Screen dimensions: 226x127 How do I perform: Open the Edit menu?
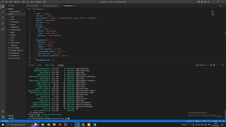click(10, 2)
